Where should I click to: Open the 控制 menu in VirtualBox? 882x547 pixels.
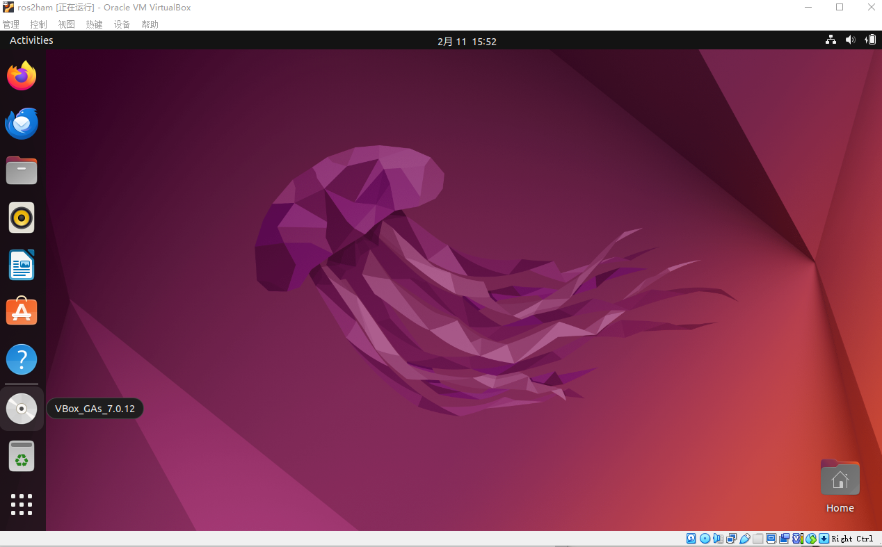(x=38, y=24)
